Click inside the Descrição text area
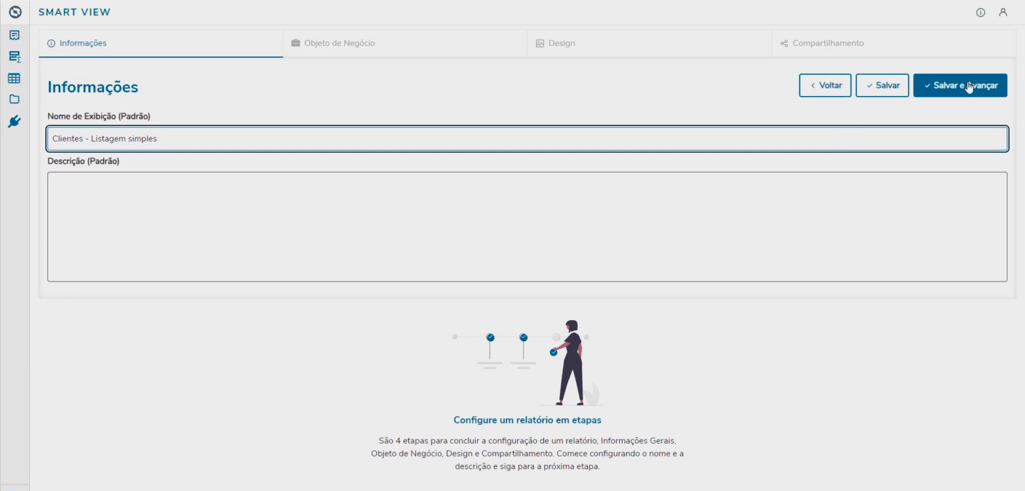The width and height of the screenshot is (1025, 491). pos(527,227)
